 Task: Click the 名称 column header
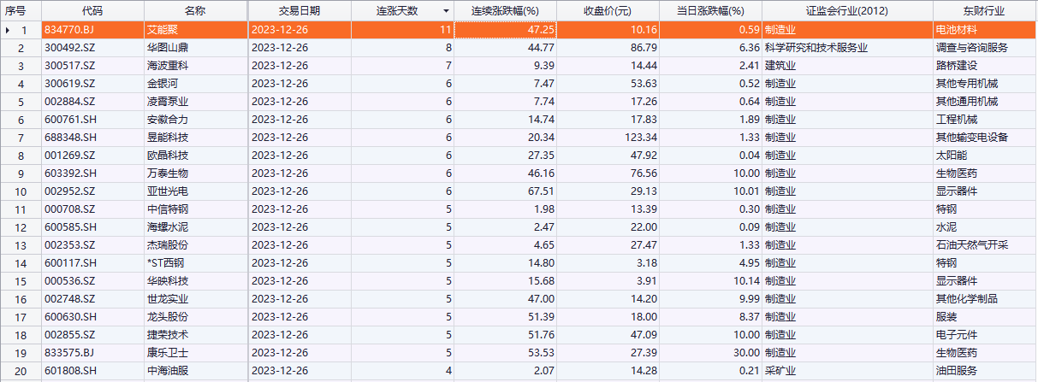pos(195,10)
